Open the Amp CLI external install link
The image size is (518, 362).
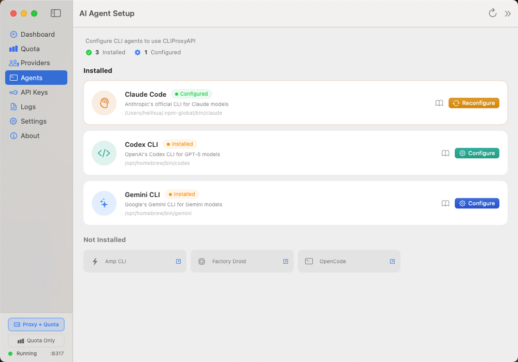pos(178,262)
